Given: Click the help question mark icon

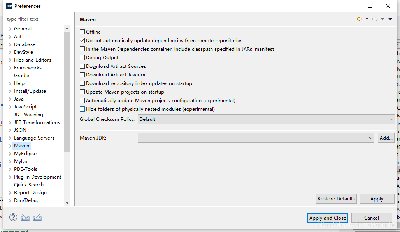Looking at the screenshot, I should 13,218.
